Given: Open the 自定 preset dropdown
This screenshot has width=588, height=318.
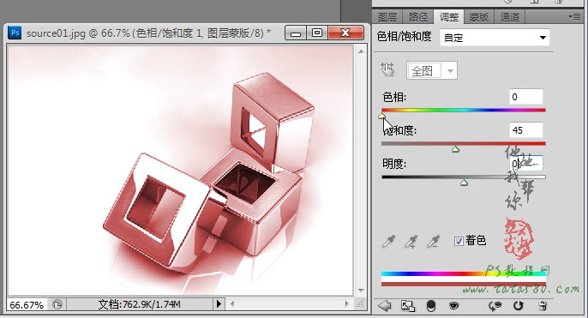Looking at the screenshot, I should point(495,38).
